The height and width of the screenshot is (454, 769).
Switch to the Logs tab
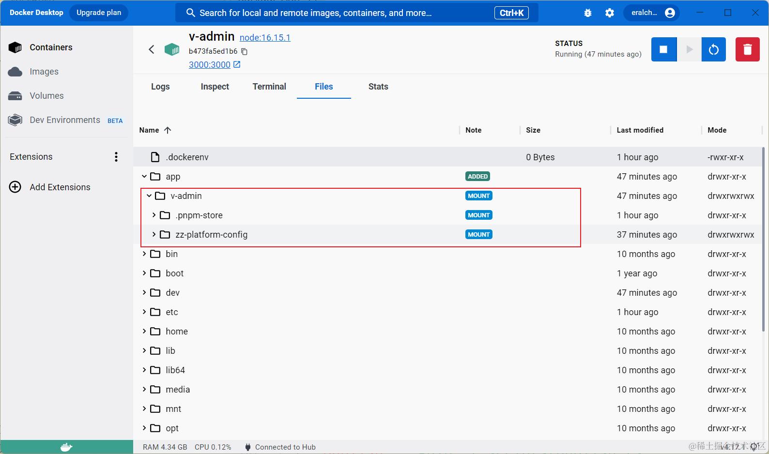160,87
